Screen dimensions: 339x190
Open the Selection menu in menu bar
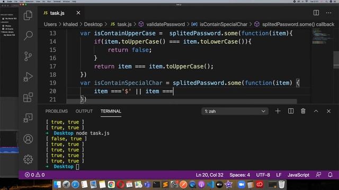[x=30, y=1]
